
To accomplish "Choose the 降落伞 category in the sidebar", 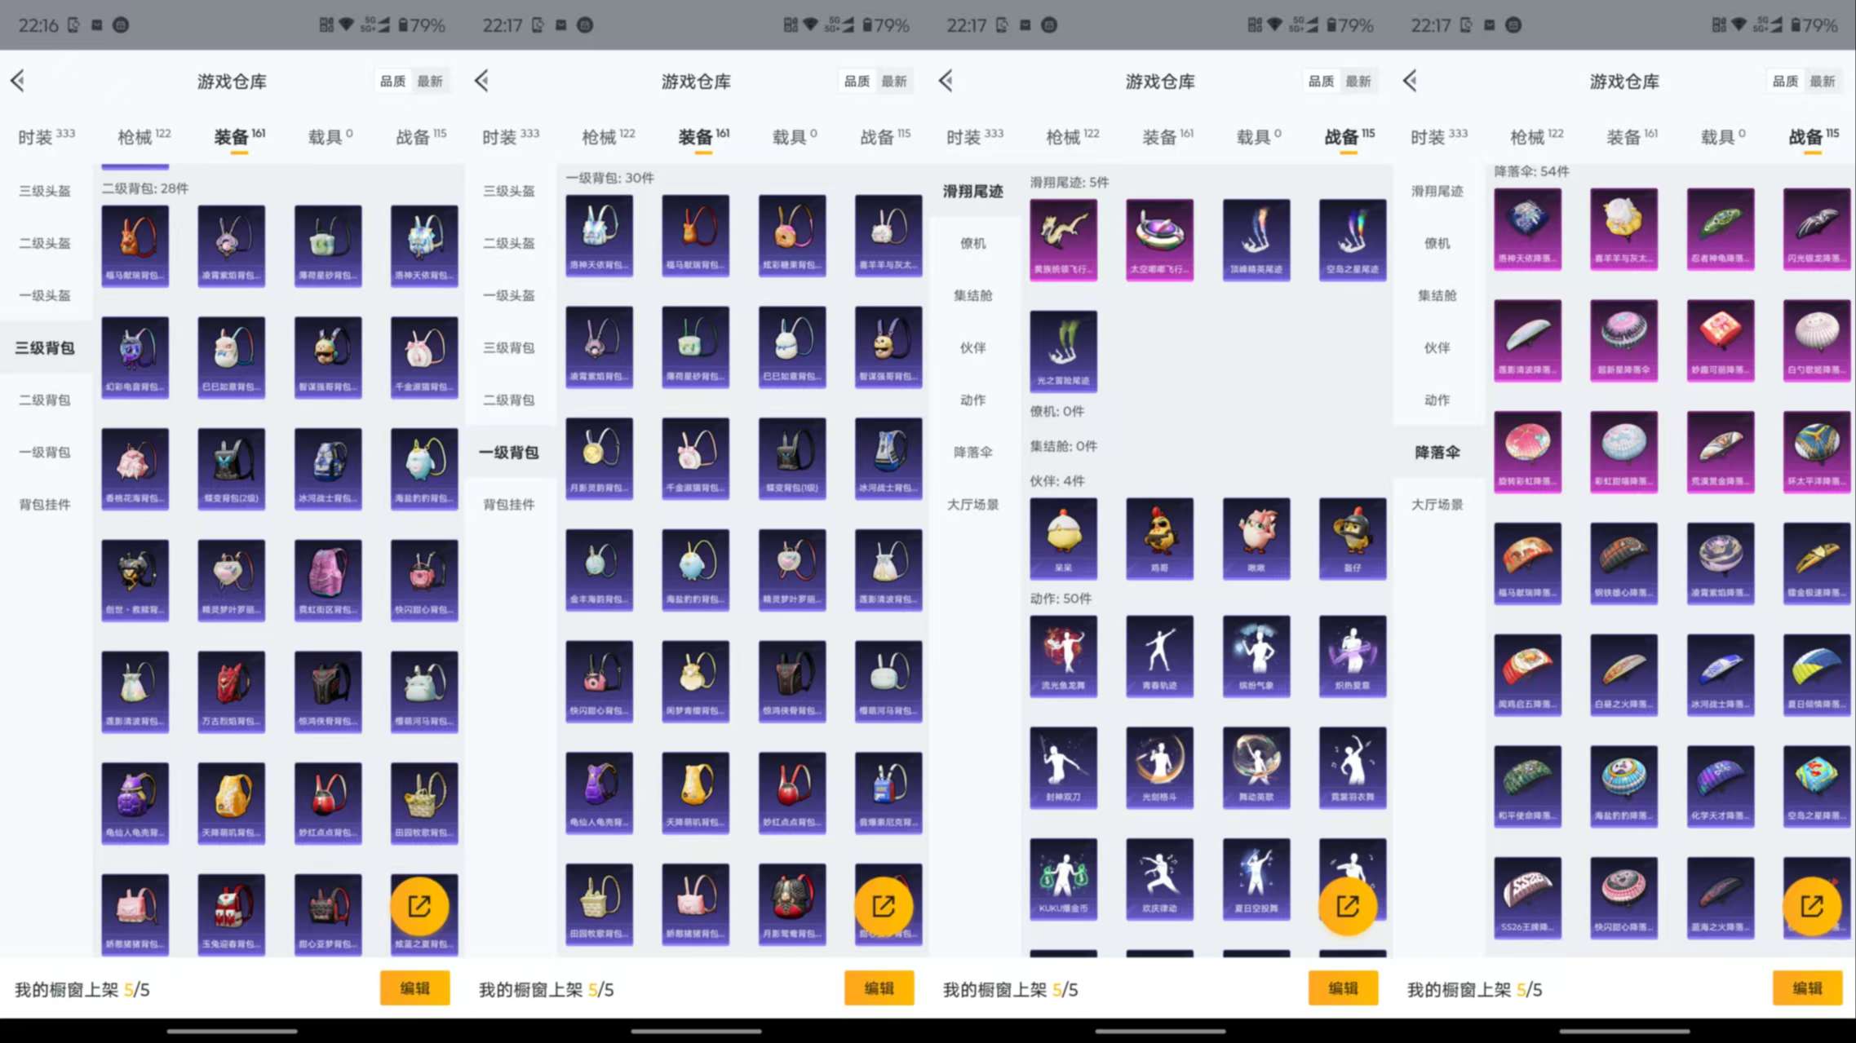I will click(x=1437, y=453).
